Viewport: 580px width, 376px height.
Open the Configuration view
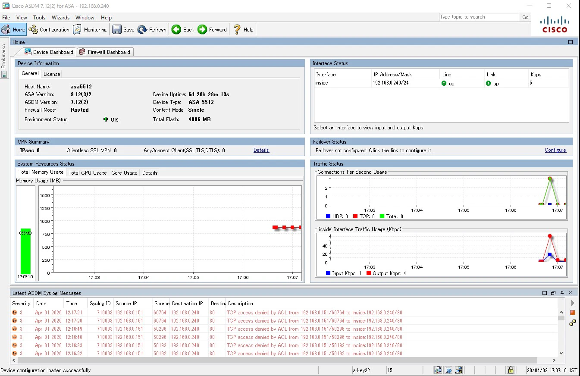pos(49,29)
